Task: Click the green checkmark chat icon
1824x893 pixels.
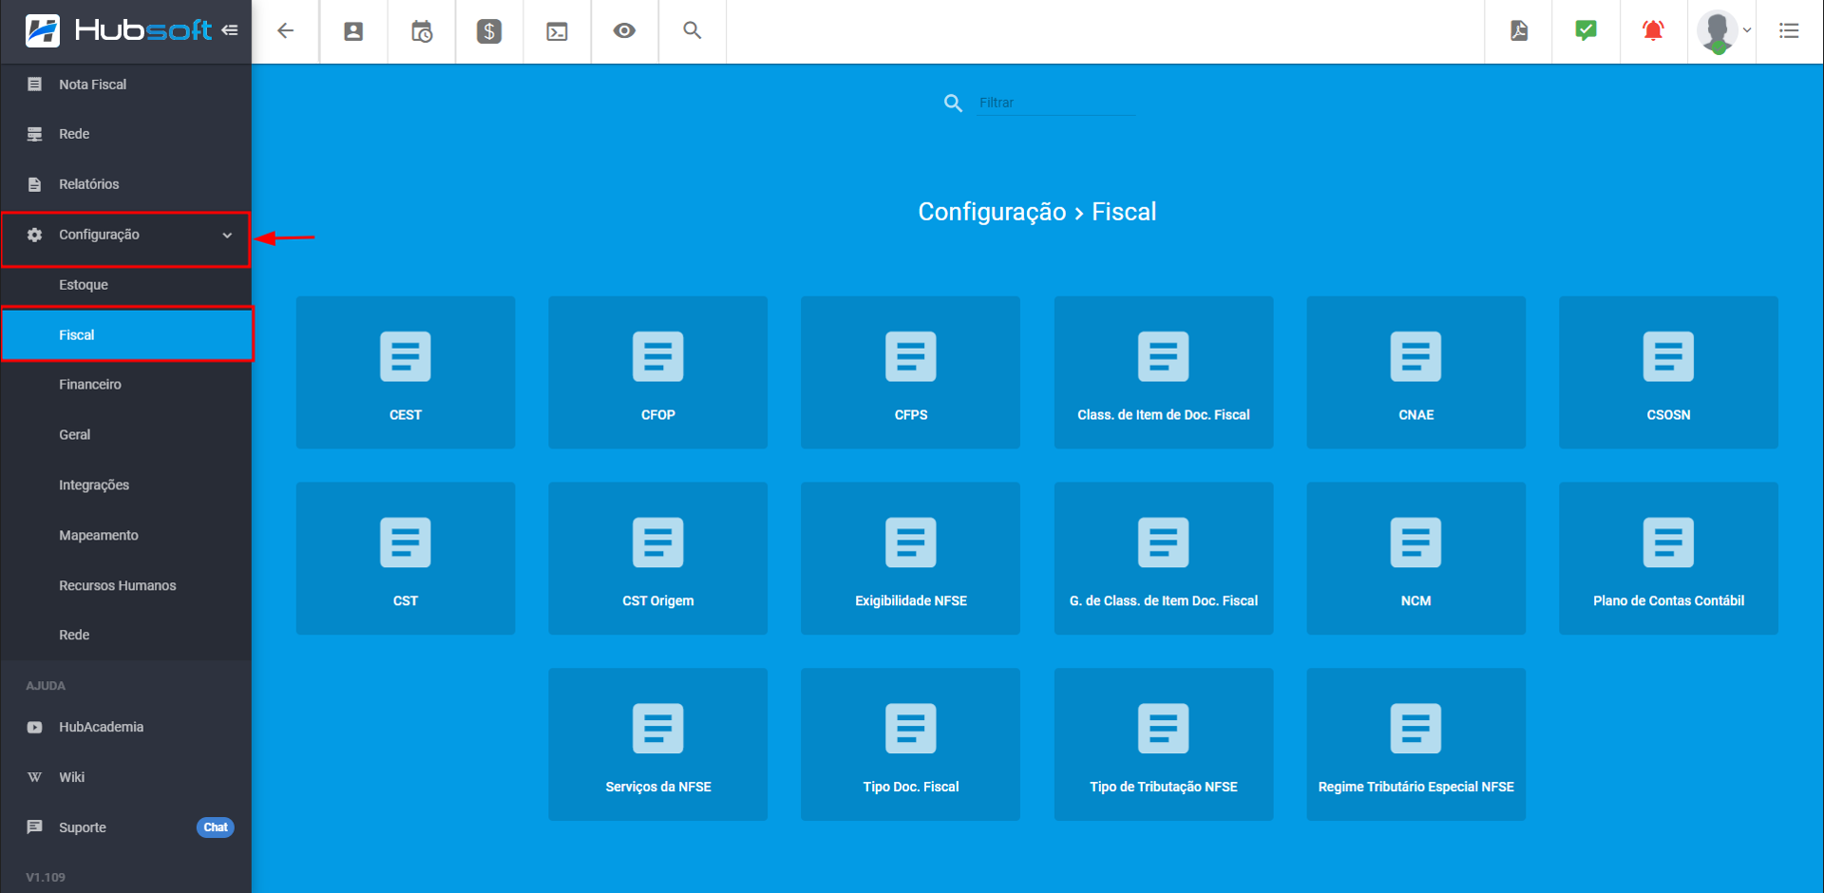Action: (1586, 31)
